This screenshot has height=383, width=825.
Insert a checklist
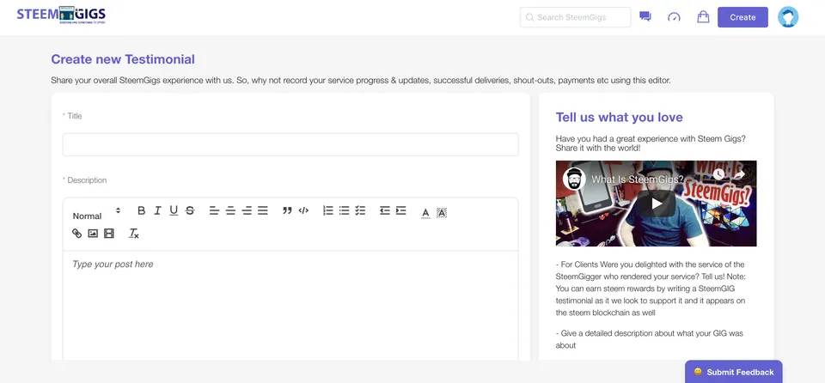pyautogui.click(x=360, y=210)
